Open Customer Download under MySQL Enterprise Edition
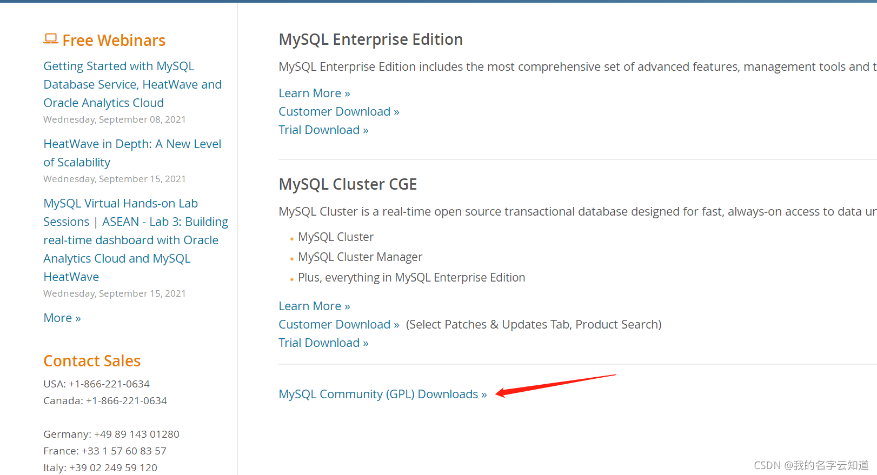 tap(339, 111)
